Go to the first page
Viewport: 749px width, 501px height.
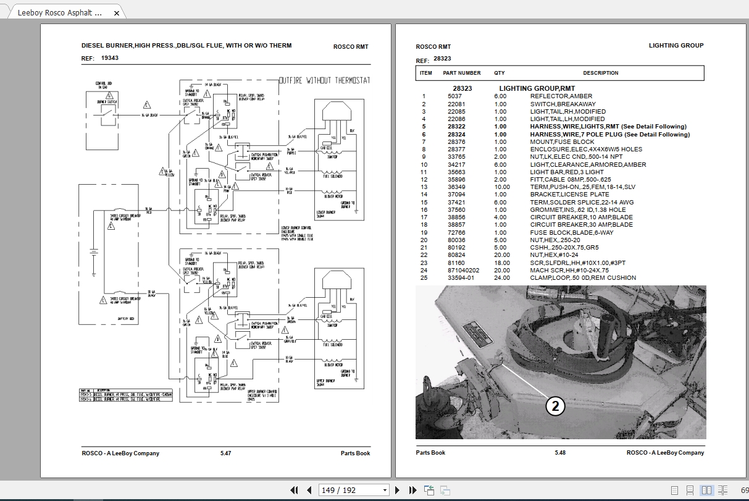295,490
